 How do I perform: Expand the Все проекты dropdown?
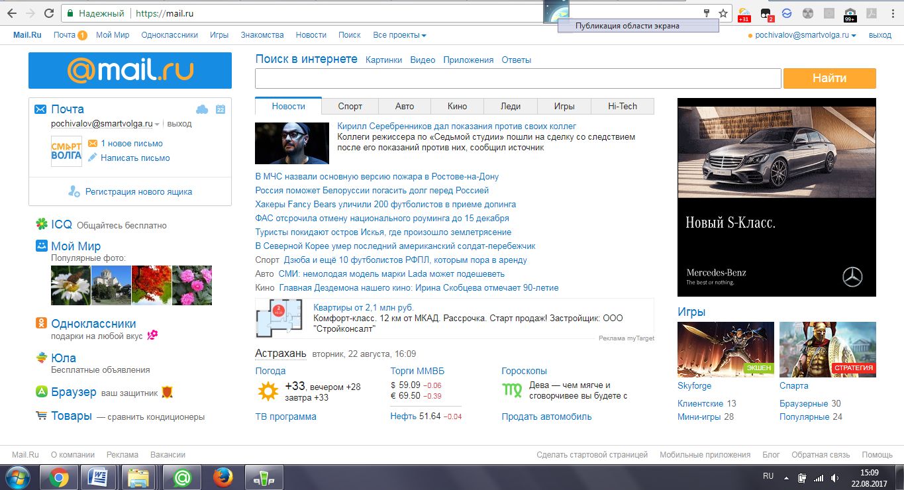click(399, 35)
